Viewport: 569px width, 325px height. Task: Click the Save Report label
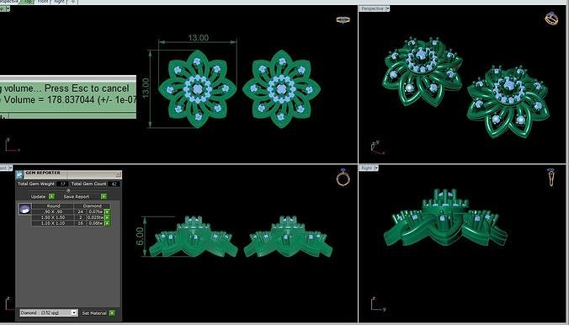(77, 196)
